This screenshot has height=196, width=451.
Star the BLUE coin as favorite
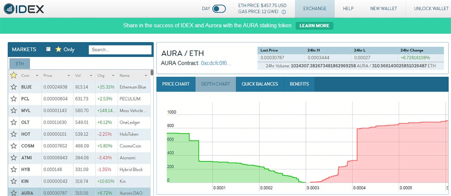point(14,87)
